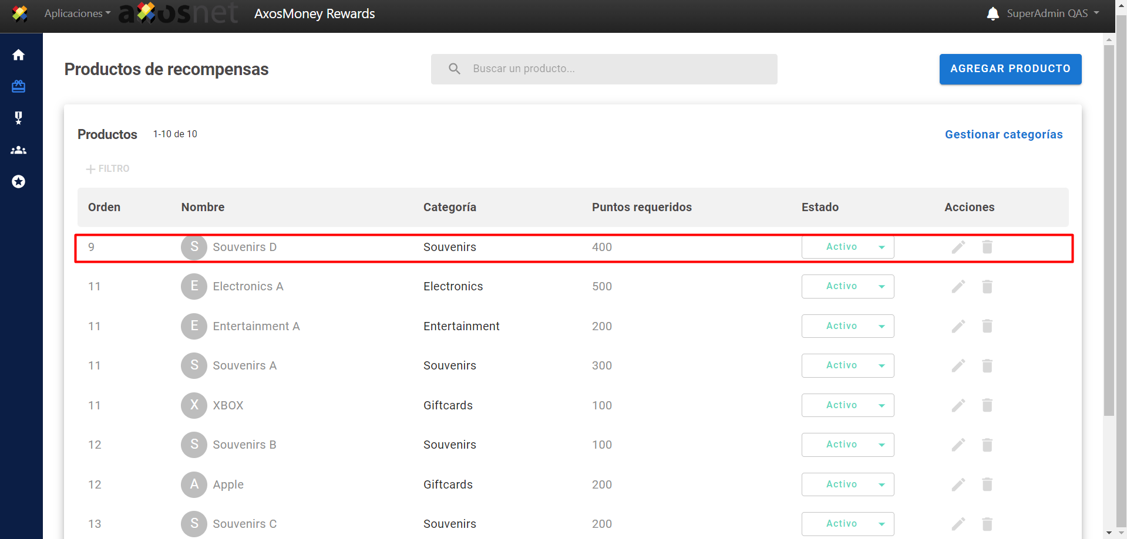The height and width of the screenshot is (539, 1127).
Task: Click the circled star sidebar icon
Action: [19, 182]
